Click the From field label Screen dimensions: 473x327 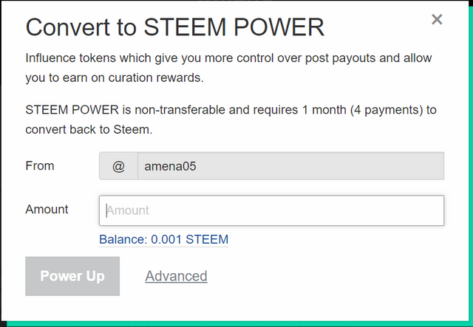point(40,166)
